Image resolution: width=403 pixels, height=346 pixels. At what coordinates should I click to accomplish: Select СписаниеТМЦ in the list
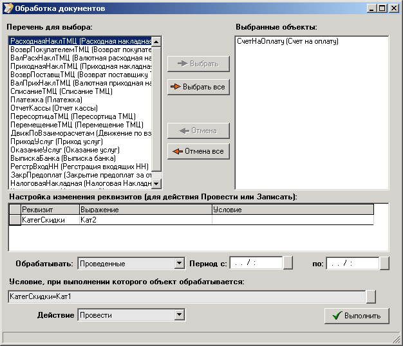(x=80, y=91)
